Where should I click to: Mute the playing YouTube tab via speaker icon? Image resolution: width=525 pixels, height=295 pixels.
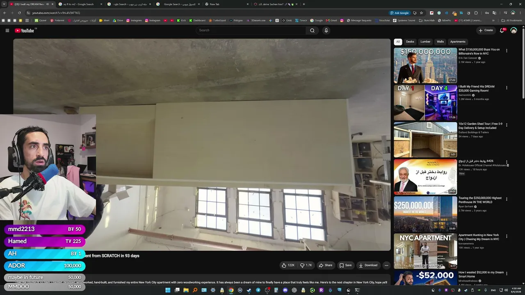pyautogui.click(x=47, y=4)
